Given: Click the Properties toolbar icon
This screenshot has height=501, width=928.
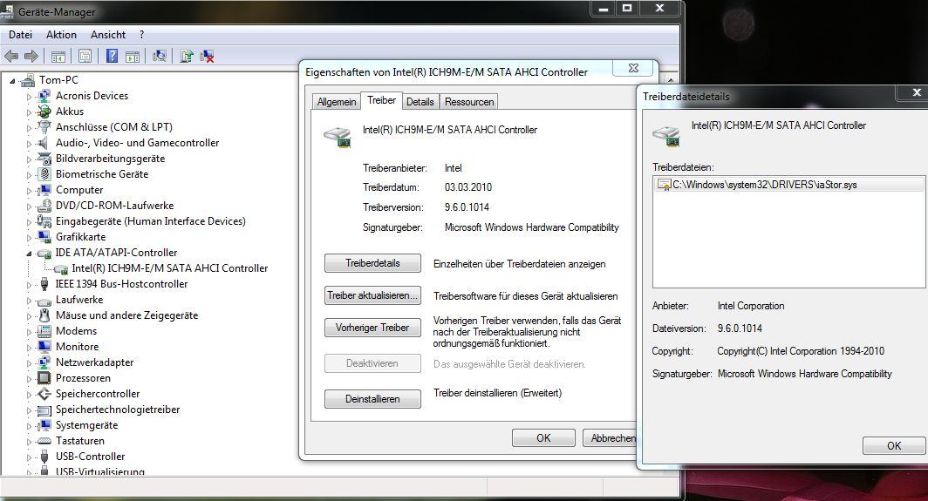Looking at the screenshot, I should (x=85, y=56).
